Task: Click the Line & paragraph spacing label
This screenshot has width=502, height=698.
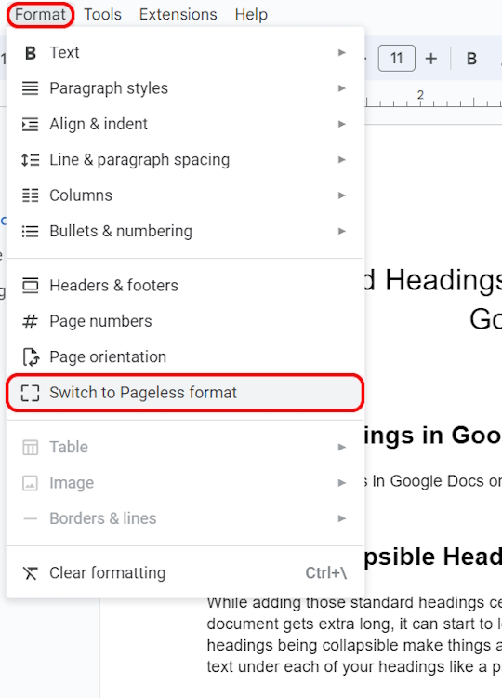Action: [139, 159]
